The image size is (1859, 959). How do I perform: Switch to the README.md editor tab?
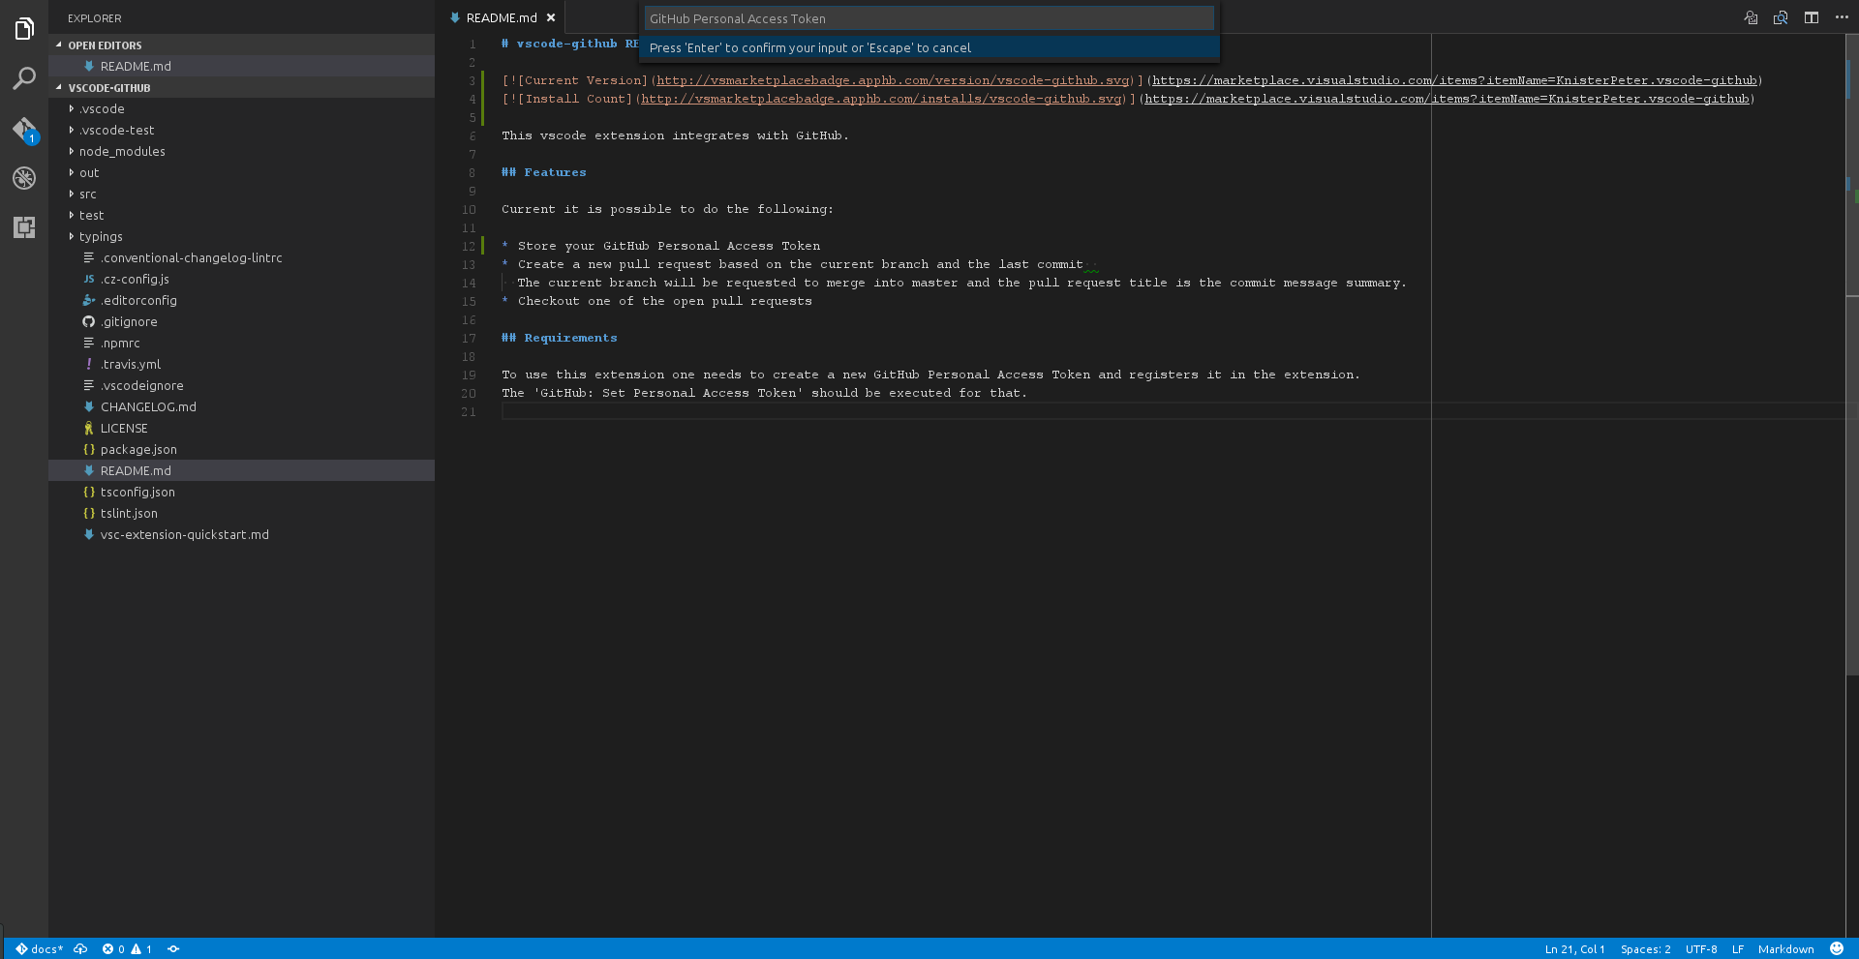point(501,17)
